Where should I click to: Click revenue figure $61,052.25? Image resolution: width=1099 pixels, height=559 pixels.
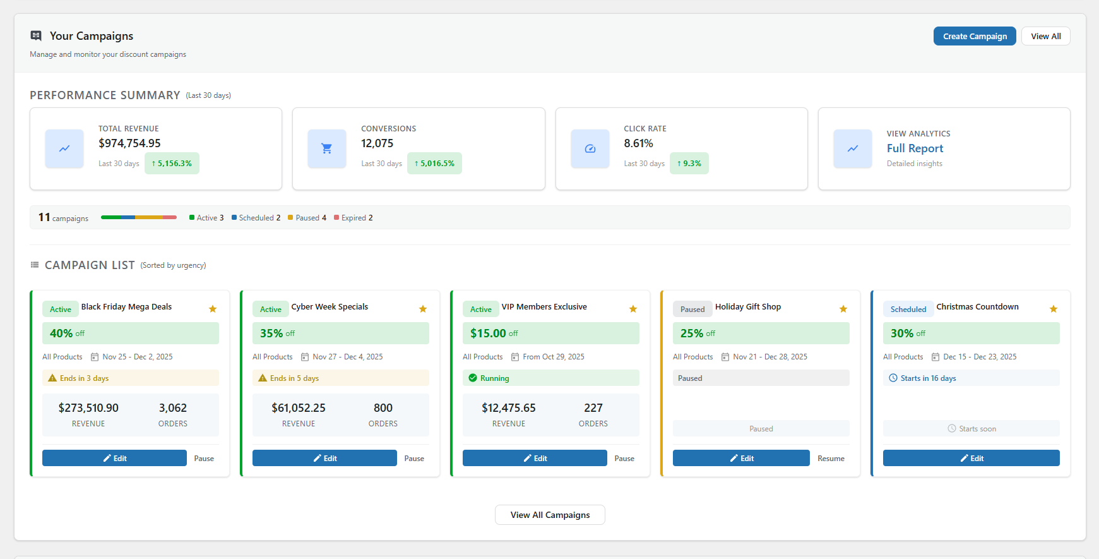point(299,408)
